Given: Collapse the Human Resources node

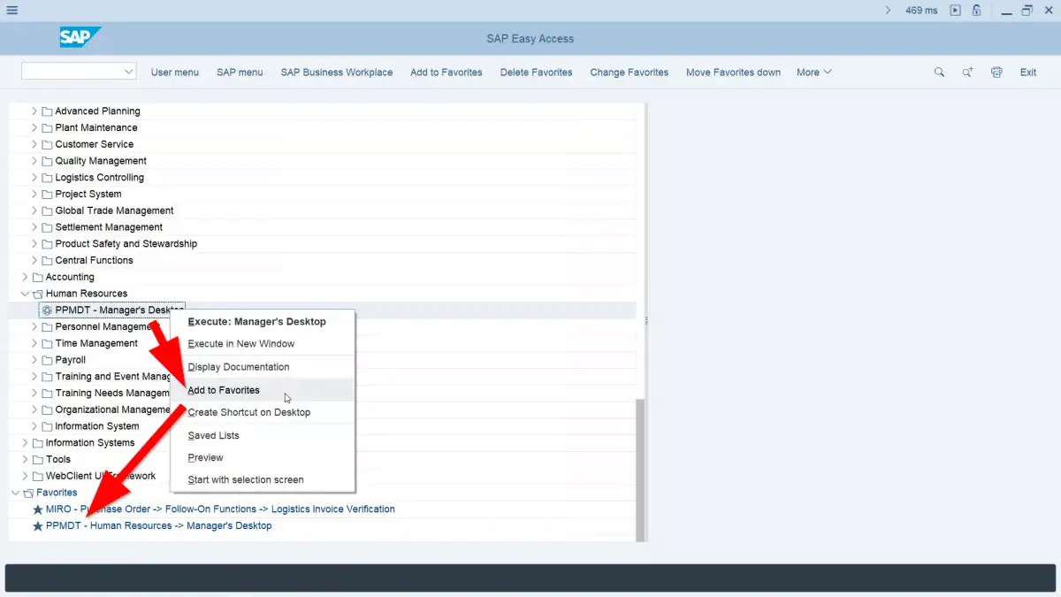Looking at the screenshot, I should tap(25, 294).
